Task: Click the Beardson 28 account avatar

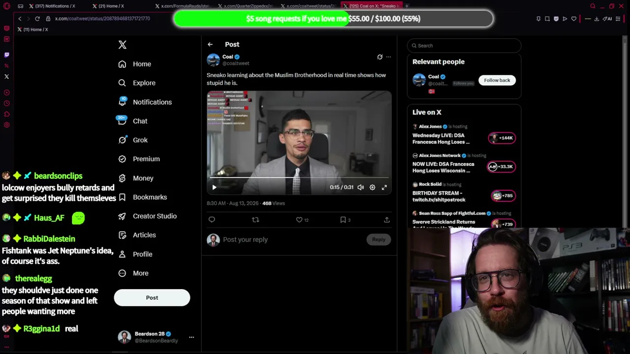Action: pos(125,337)
